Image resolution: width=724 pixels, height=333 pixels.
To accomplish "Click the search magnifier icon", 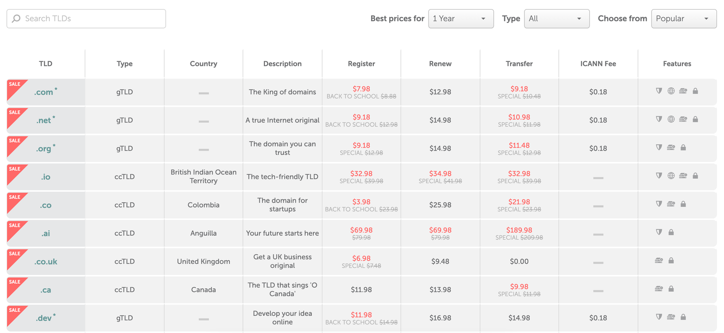I will click(x=16, y=19).
